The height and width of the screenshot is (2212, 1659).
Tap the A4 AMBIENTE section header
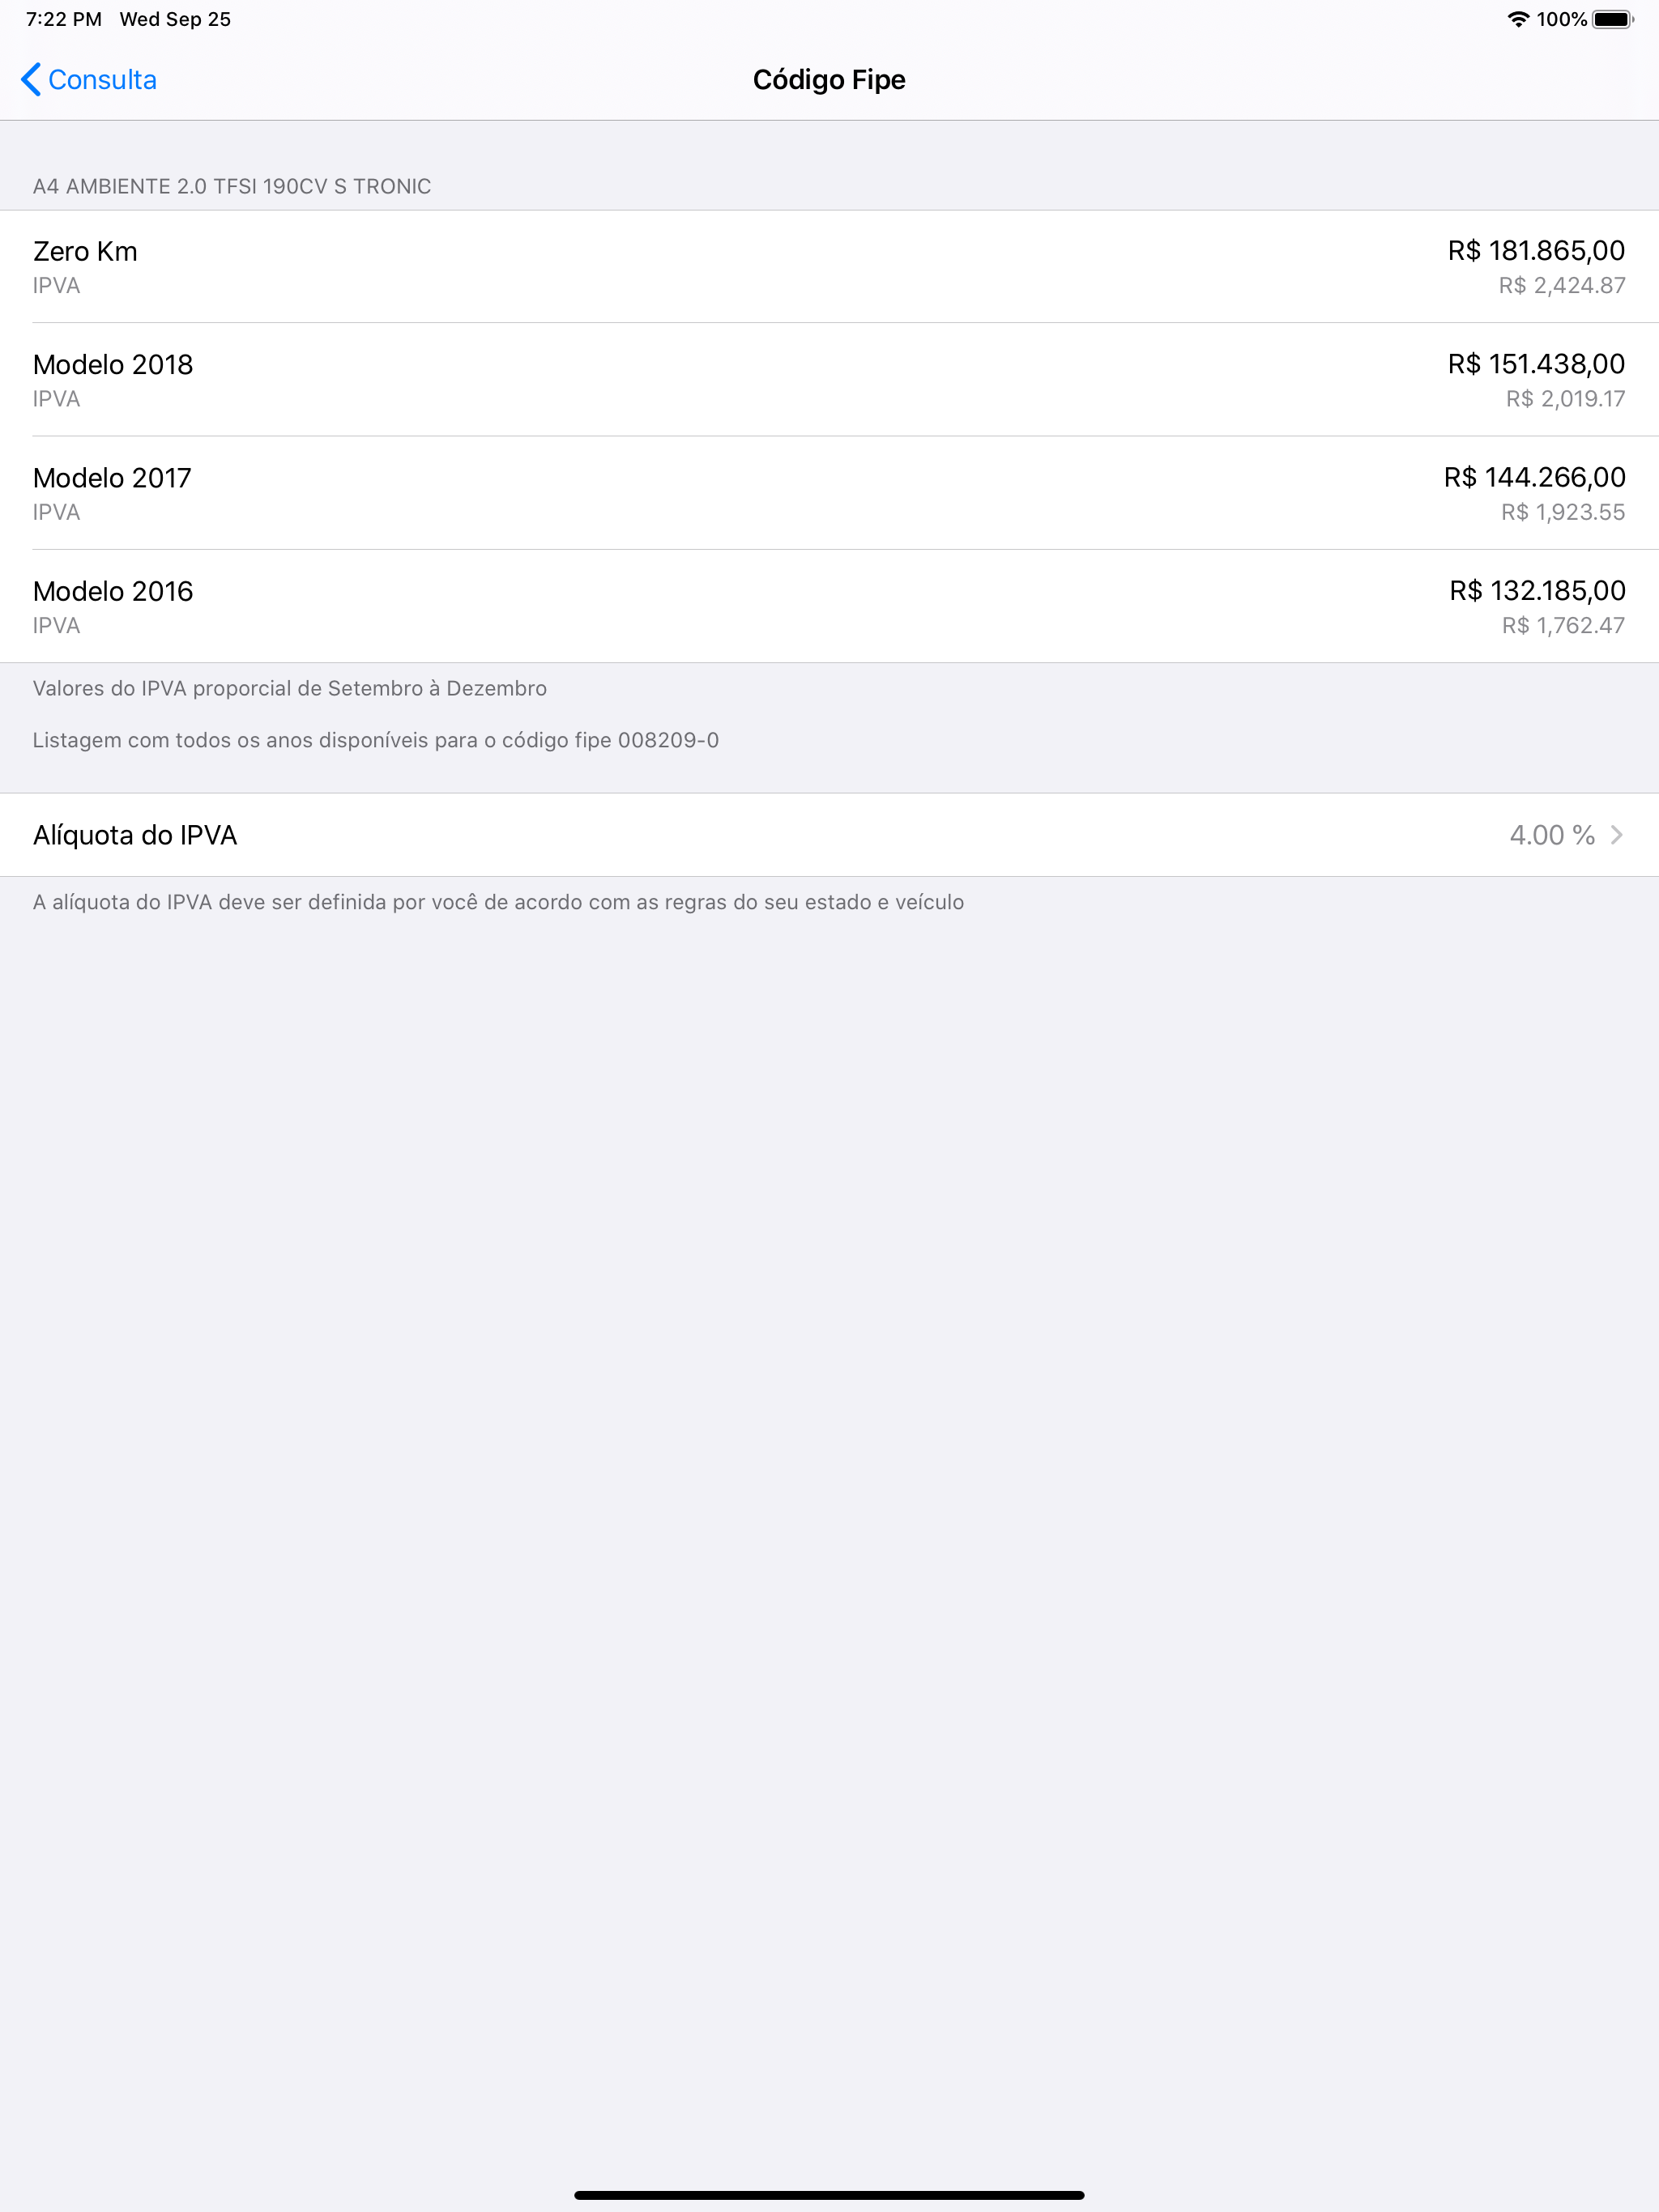[x=232, y=186]
